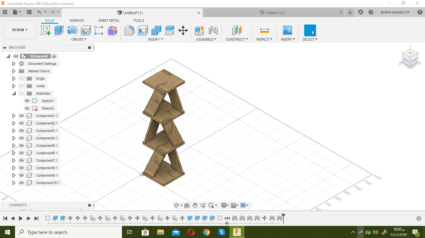Screen dimensions: 425x238
Task: Select the SOLID tab
Action: [x=50, y=20]
